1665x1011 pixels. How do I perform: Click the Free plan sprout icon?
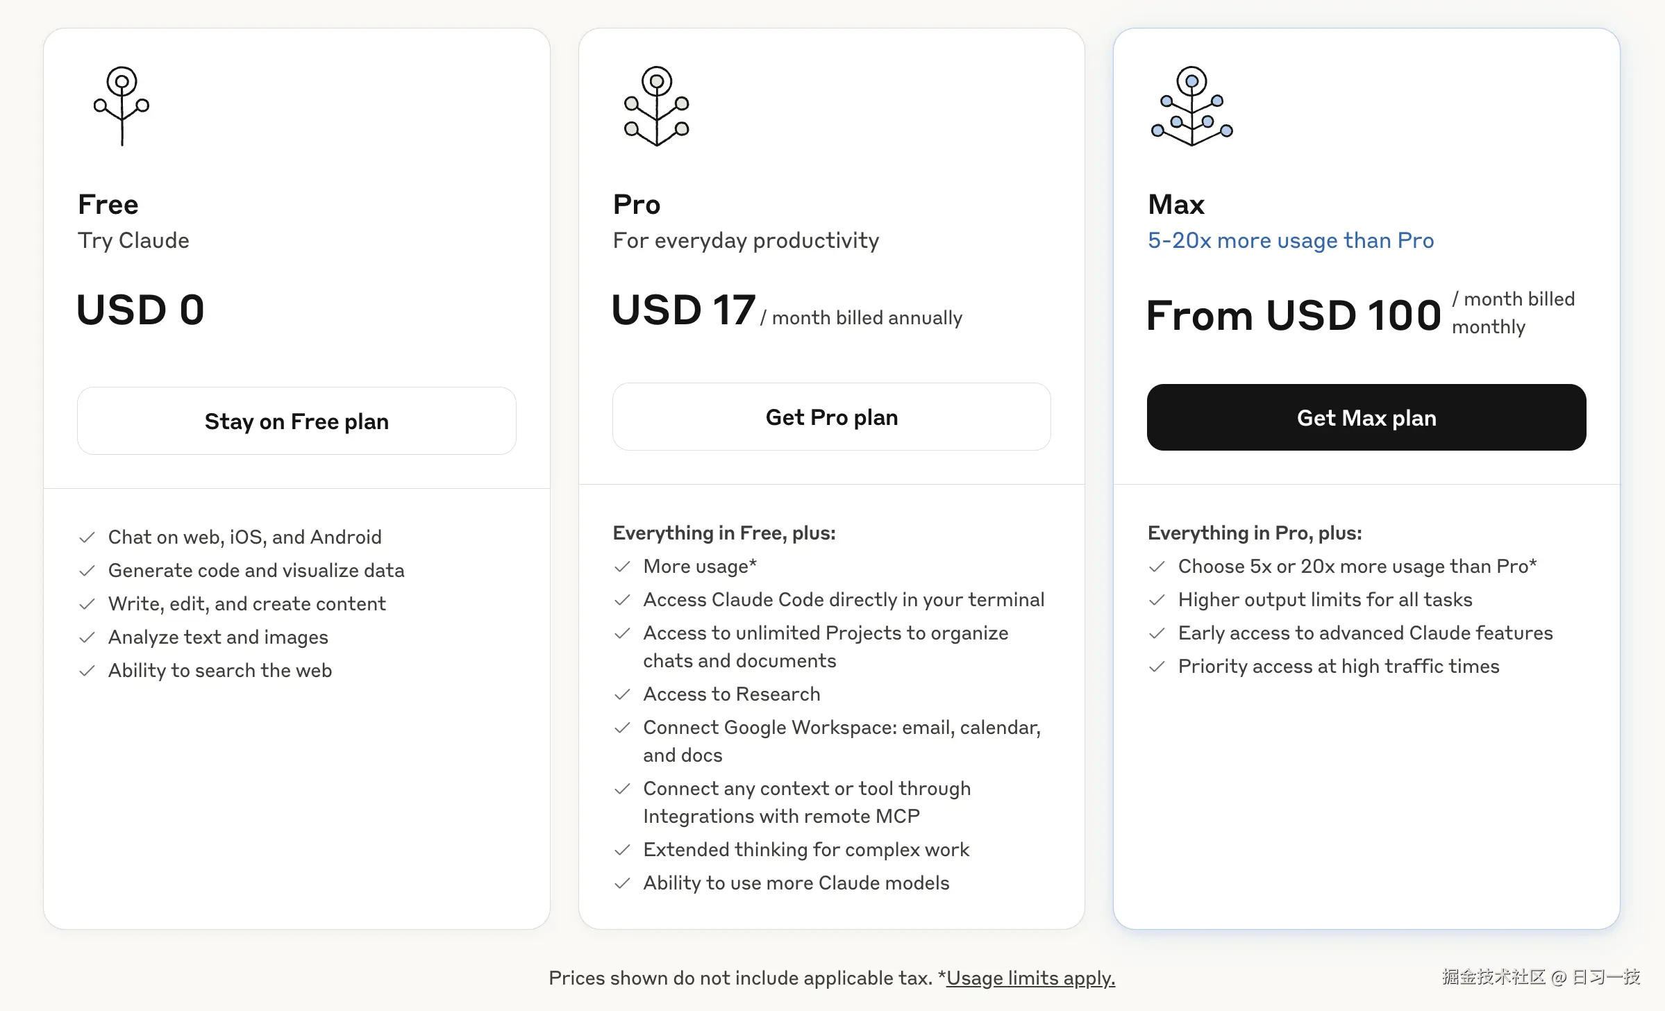click(x=122, y=106)
